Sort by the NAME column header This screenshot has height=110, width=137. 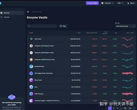click(31, 33)
